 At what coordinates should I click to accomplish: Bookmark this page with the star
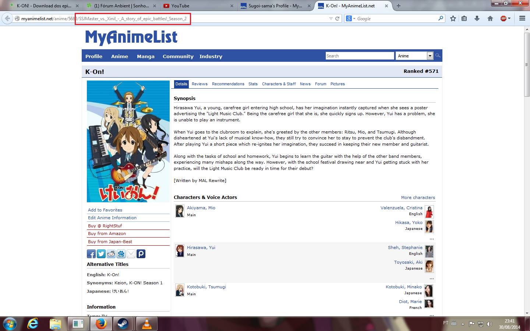tap(453, 18)
